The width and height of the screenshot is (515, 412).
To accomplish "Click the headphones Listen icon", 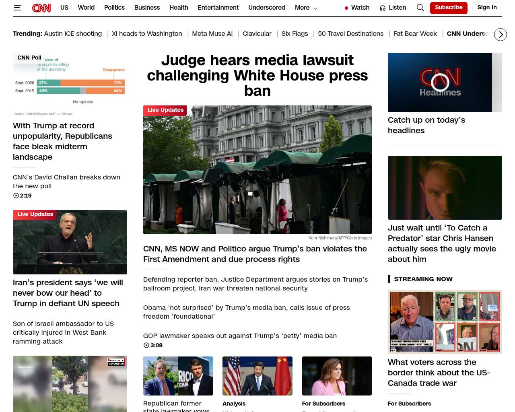I will pyautogui.click(x=383, y=8).
